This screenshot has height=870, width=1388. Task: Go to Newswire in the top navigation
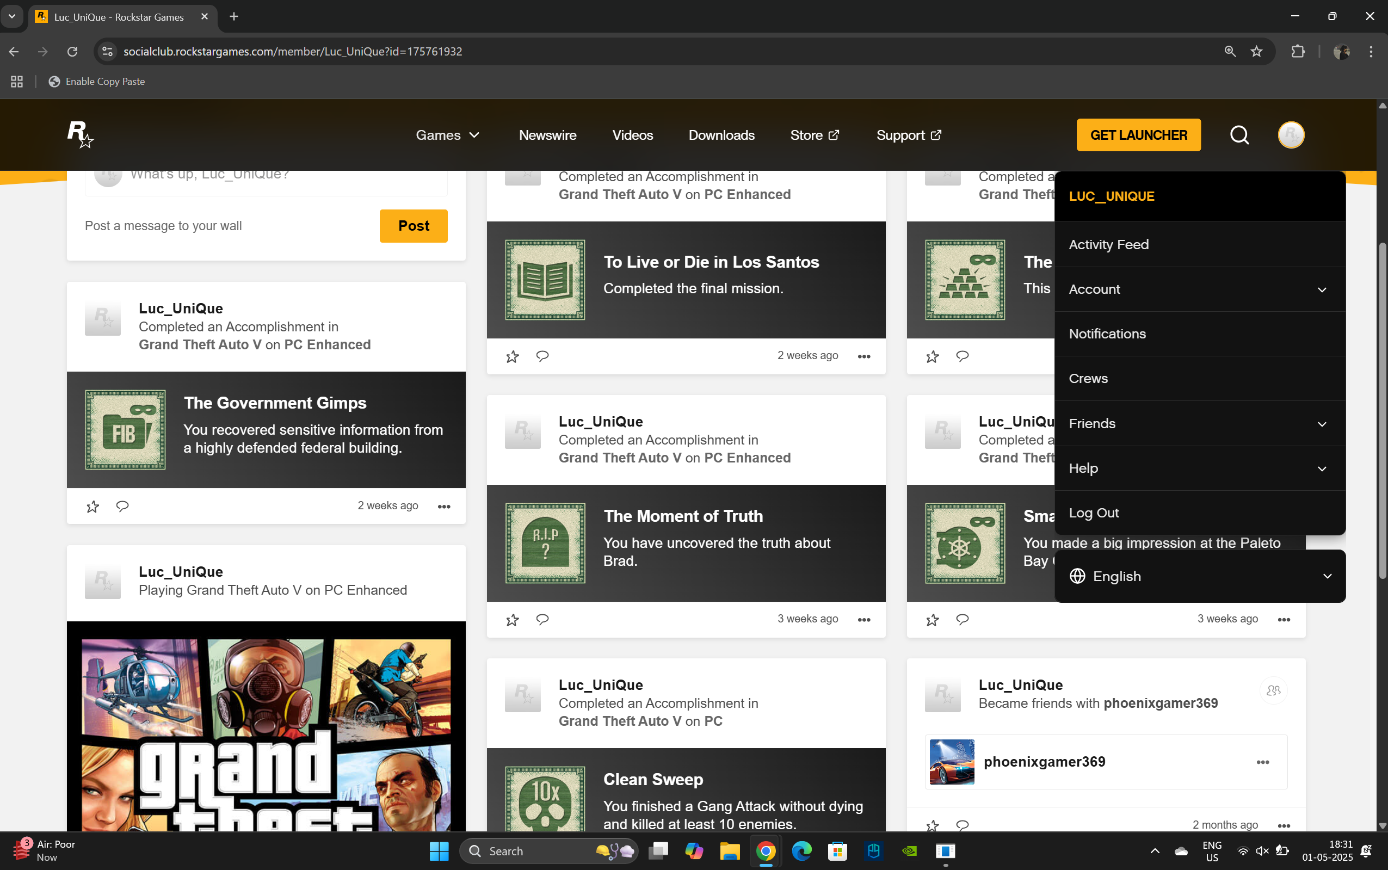(547, 135)
